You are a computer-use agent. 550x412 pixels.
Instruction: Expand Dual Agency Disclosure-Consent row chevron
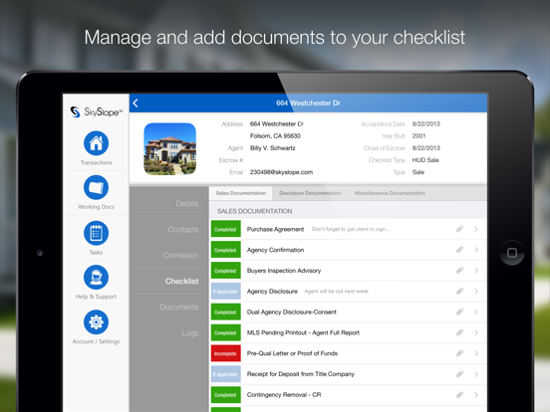pos(476,311)
